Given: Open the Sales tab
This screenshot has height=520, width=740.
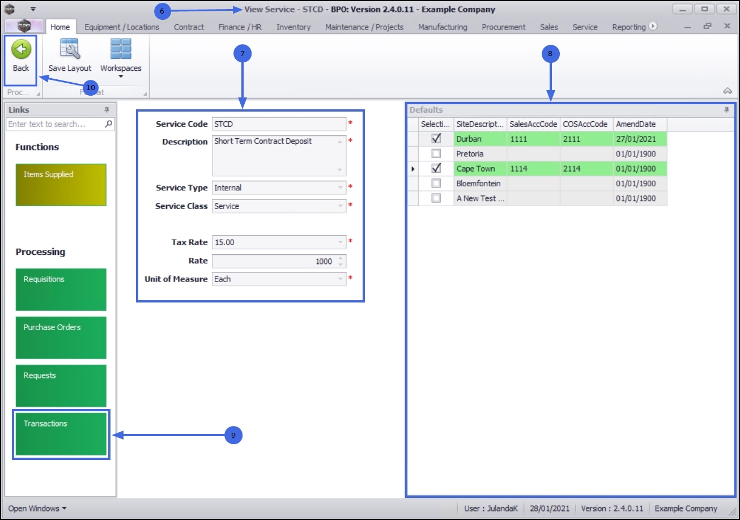Looking at the screenshot, I should click(x=549, y=27).
